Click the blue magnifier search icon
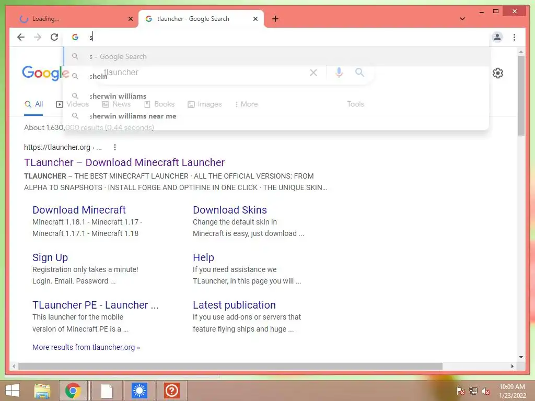Image resolution: width=535 pixels, height=401 pixels. tap(359, 72)
